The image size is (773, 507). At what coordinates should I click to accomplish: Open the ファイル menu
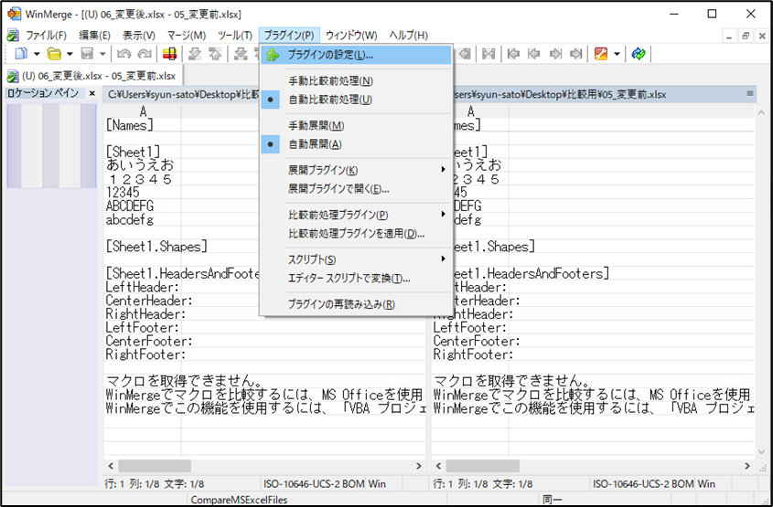pyautogui.click(x=45, y=35)
